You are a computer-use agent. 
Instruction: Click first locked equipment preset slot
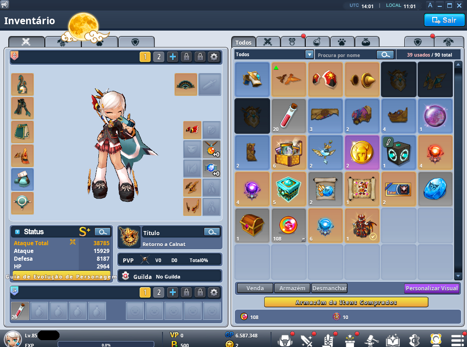[186, 57]
